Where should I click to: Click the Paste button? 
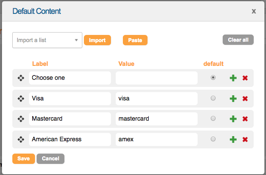tap(135, 40)
